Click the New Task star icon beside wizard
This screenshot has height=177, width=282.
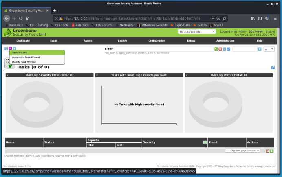[x=15, y=49]
